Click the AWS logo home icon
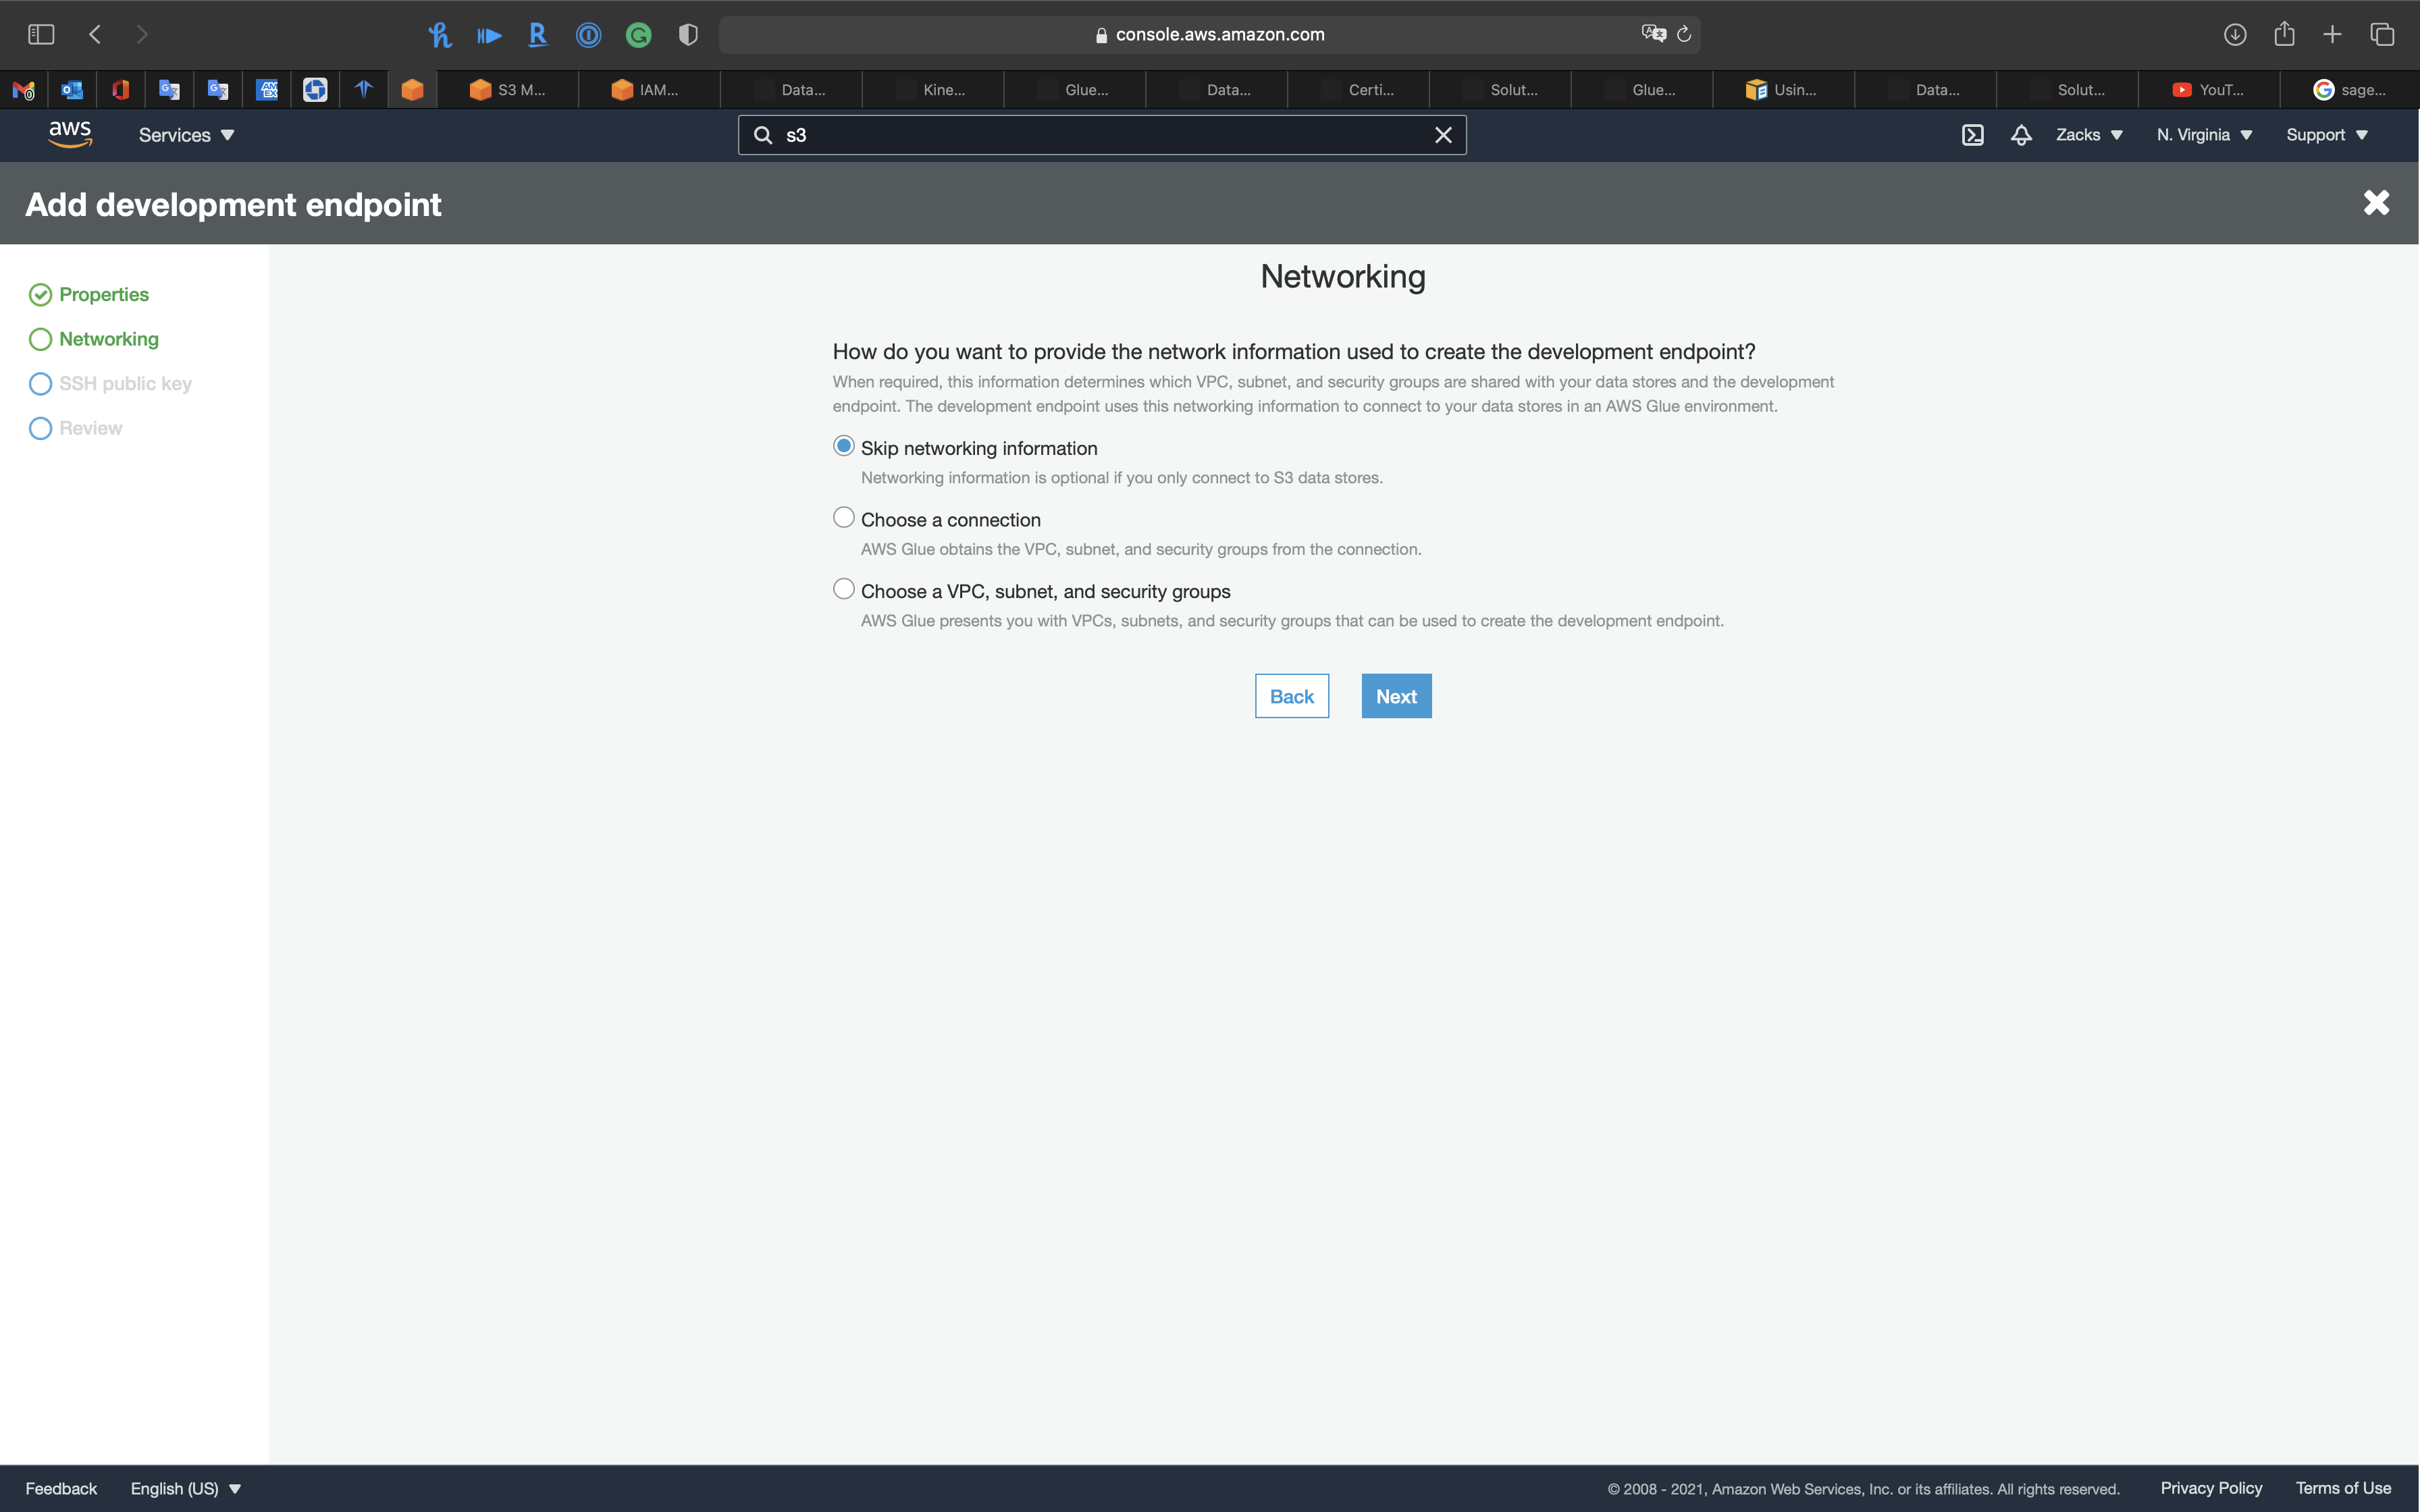The height and width of the screenshot is (1512, 2420). coord(70,134)
